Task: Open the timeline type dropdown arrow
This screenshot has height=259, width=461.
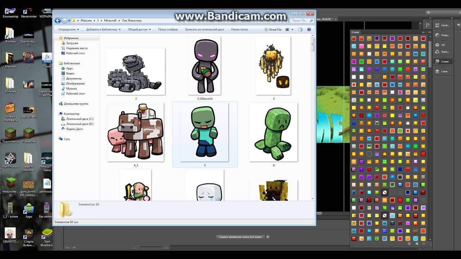Action: click(x=268, y=237)
